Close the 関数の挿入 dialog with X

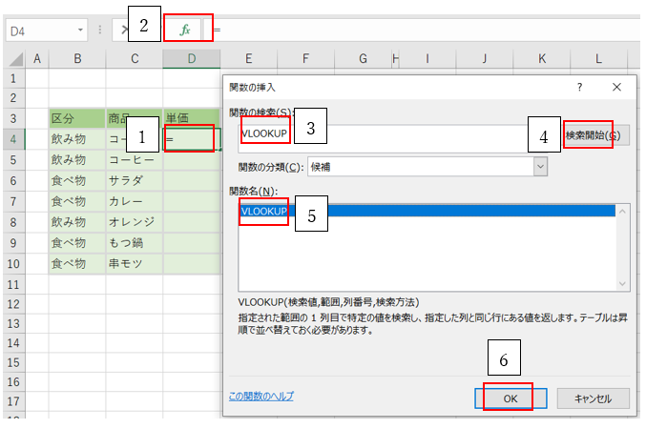[x=616, y=87]
